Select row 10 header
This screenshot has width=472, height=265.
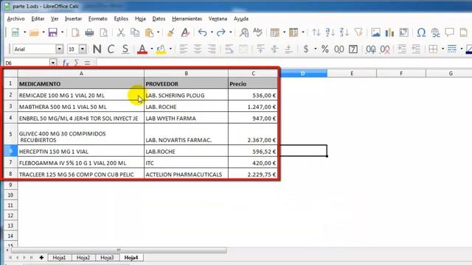(10, 195)
